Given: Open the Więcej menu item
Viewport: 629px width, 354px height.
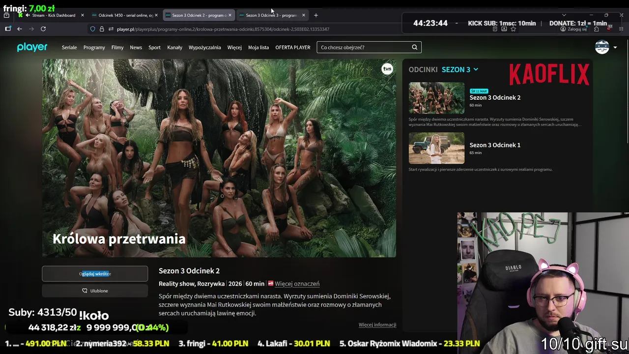Looking at the screenshot, I should 234,47.
